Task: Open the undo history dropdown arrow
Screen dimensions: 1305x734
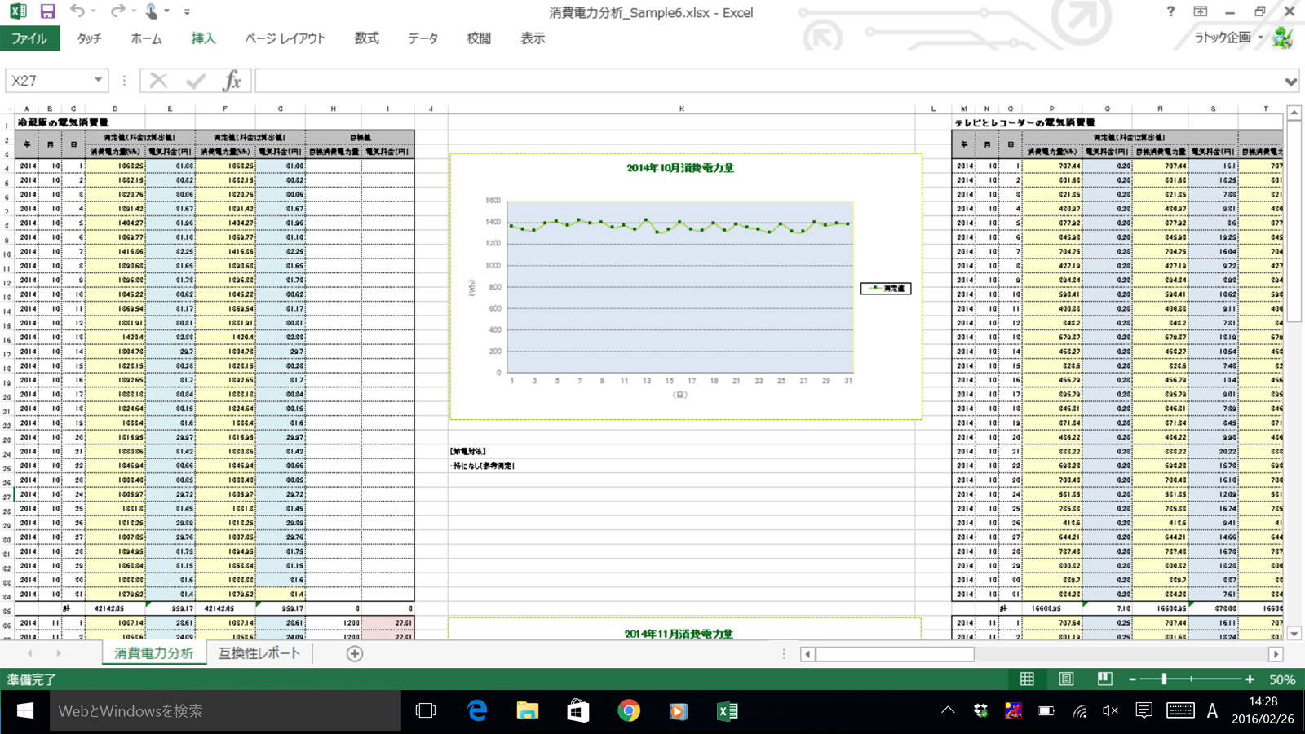Action: tap(95, 11)
